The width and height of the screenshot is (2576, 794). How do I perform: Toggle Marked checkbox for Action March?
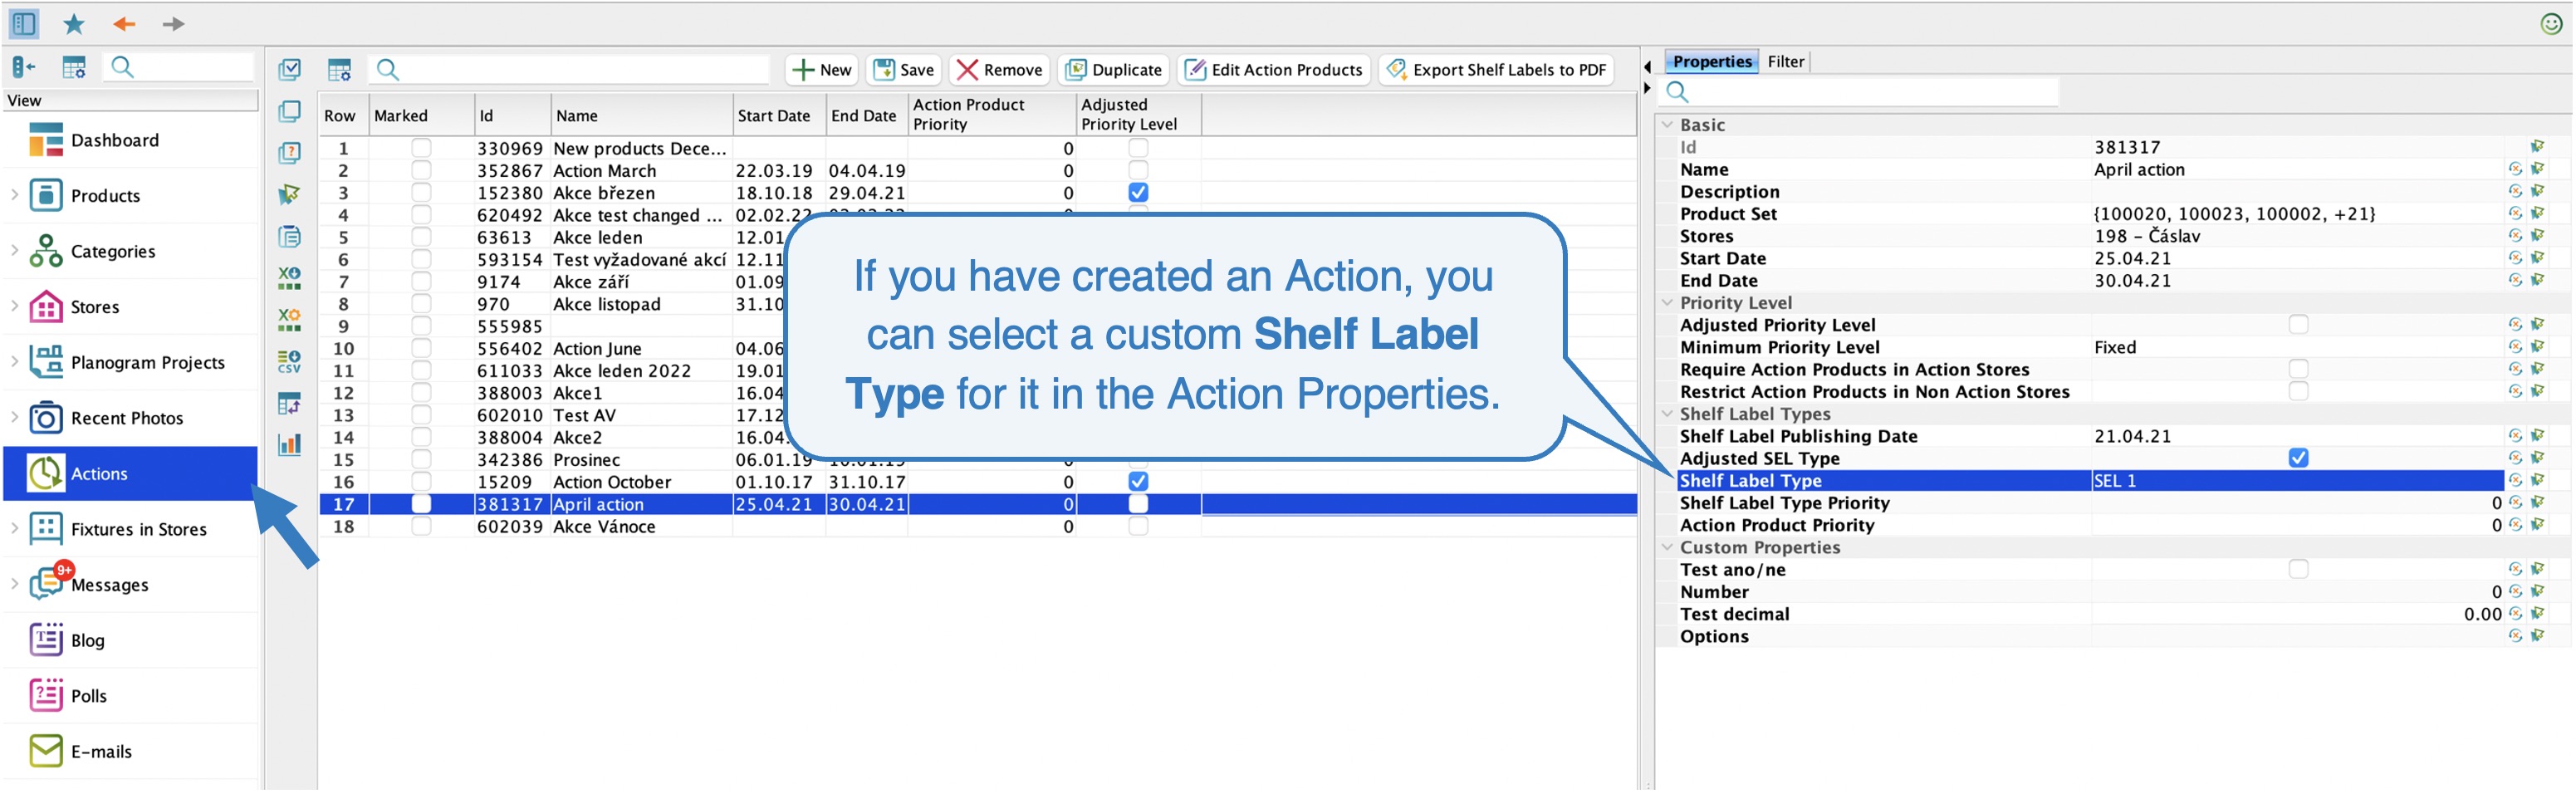(421, 171)
